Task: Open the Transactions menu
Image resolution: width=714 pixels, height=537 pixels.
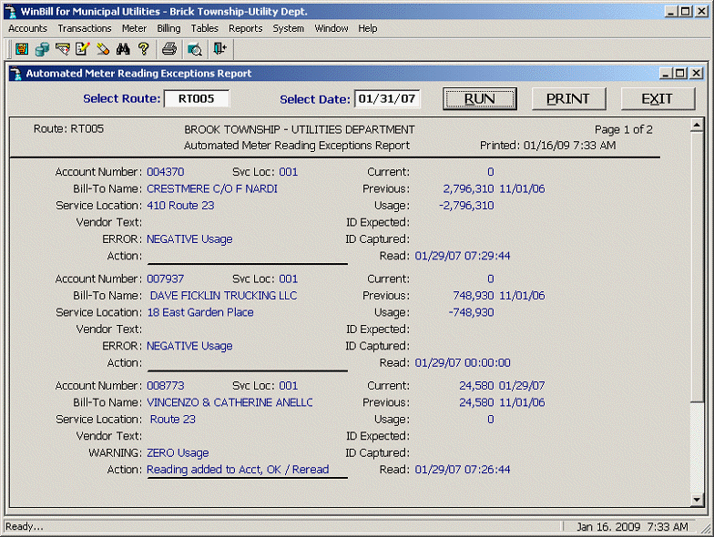Action: pos(84,28)
